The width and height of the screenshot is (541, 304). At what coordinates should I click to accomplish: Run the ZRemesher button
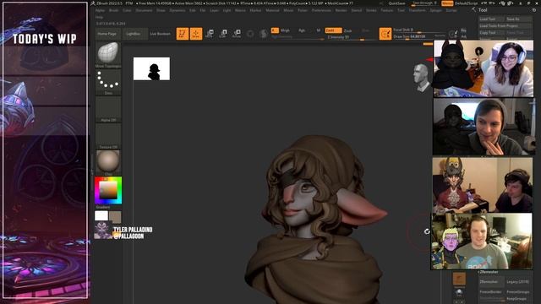[x=491, y=282]
